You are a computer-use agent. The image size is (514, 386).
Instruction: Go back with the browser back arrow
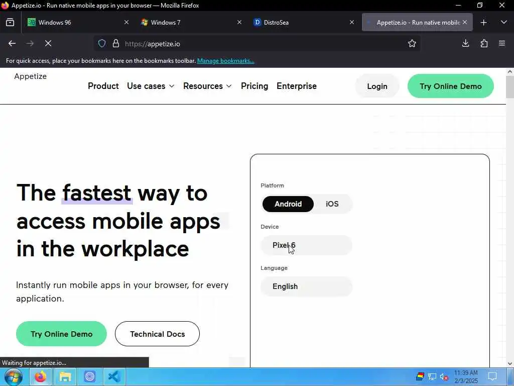12,43
